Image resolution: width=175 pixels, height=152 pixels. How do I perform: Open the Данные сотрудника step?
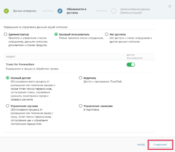pyautogui.click(x=25, y=11)
